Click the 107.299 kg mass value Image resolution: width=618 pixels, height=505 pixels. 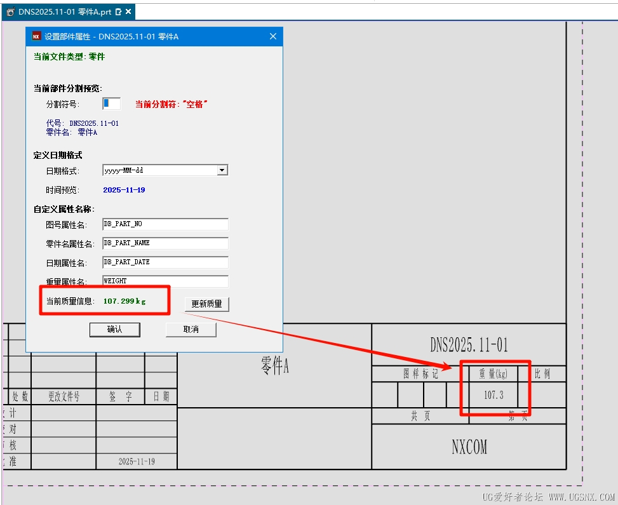124,301
